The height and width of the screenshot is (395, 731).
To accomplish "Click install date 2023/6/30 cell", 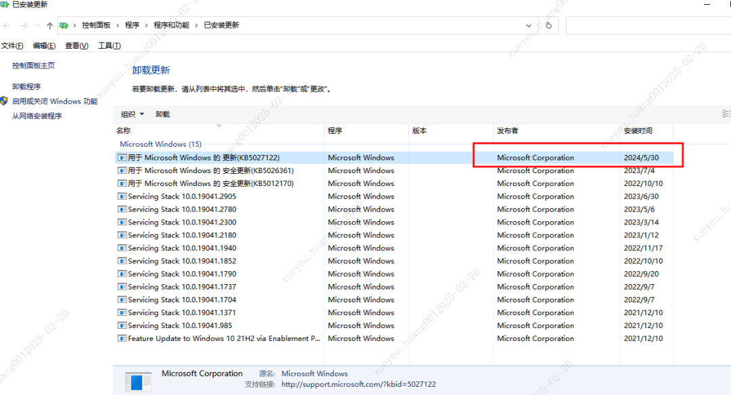I will 641,197.
